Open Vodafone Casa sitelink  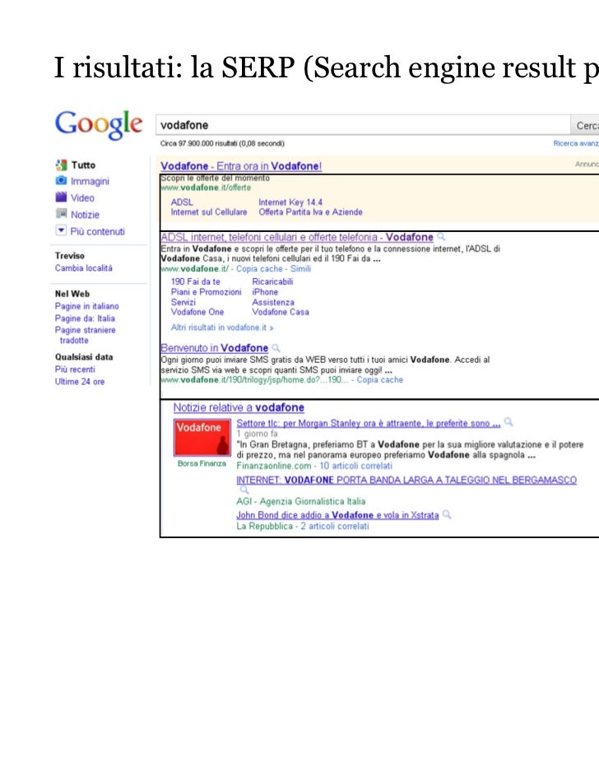(281, 312)
